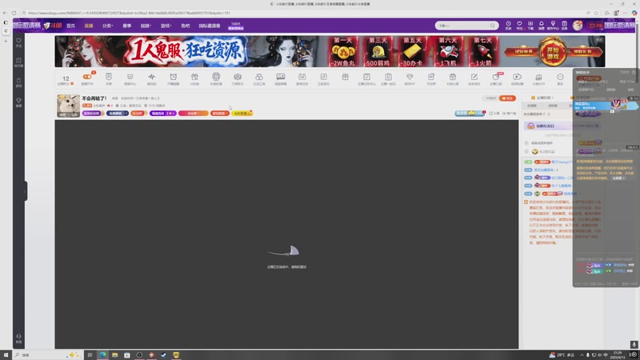Click the single gift box toolbar icon
This screenshot has height=360, width=640.
[346, 77]
